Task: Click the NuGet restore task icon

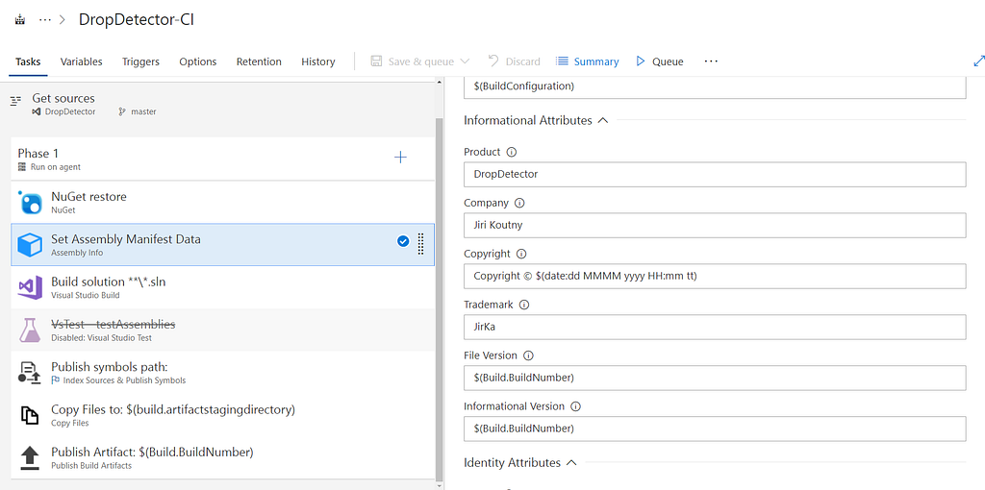Action: (x=30, y=202)
